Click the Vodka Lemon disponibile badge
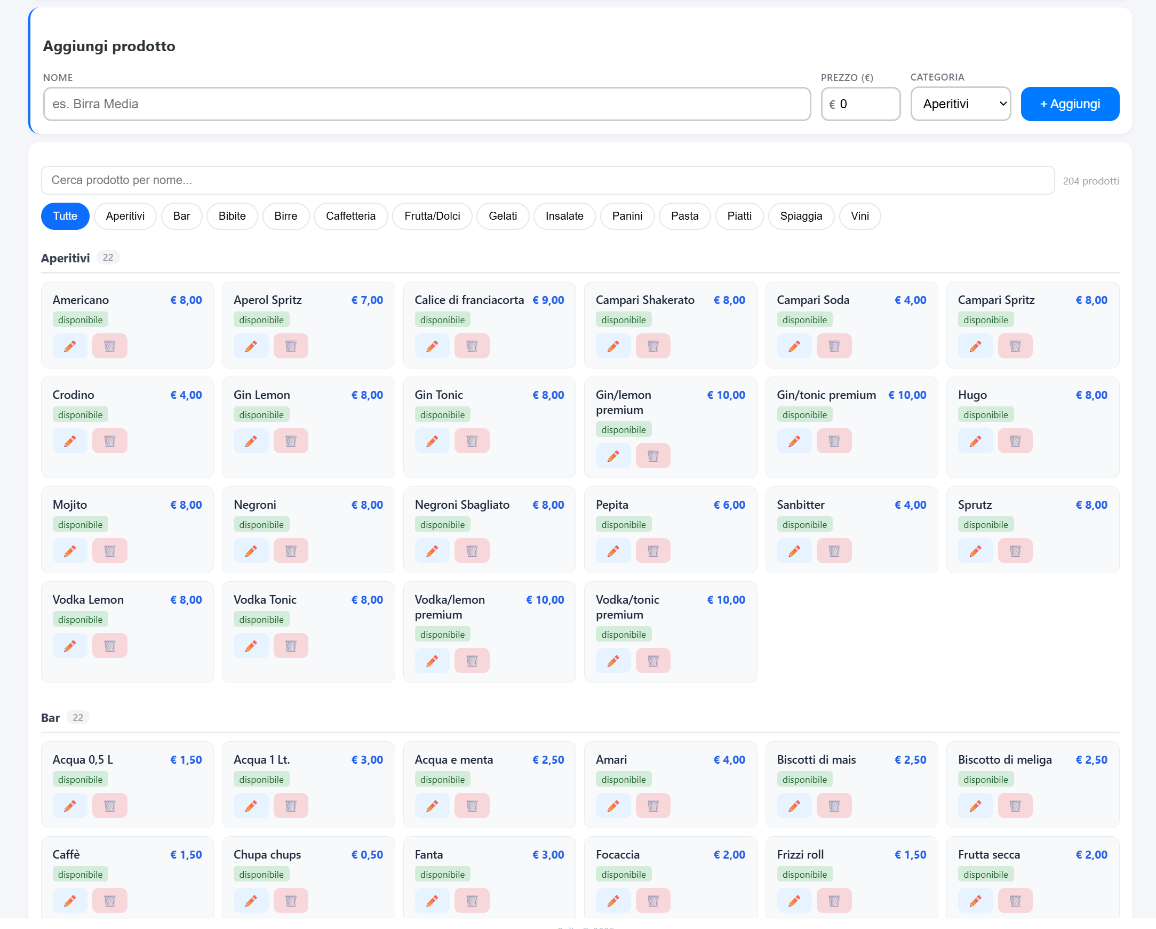Screen dimensions: 1156x929 [80, 619]
